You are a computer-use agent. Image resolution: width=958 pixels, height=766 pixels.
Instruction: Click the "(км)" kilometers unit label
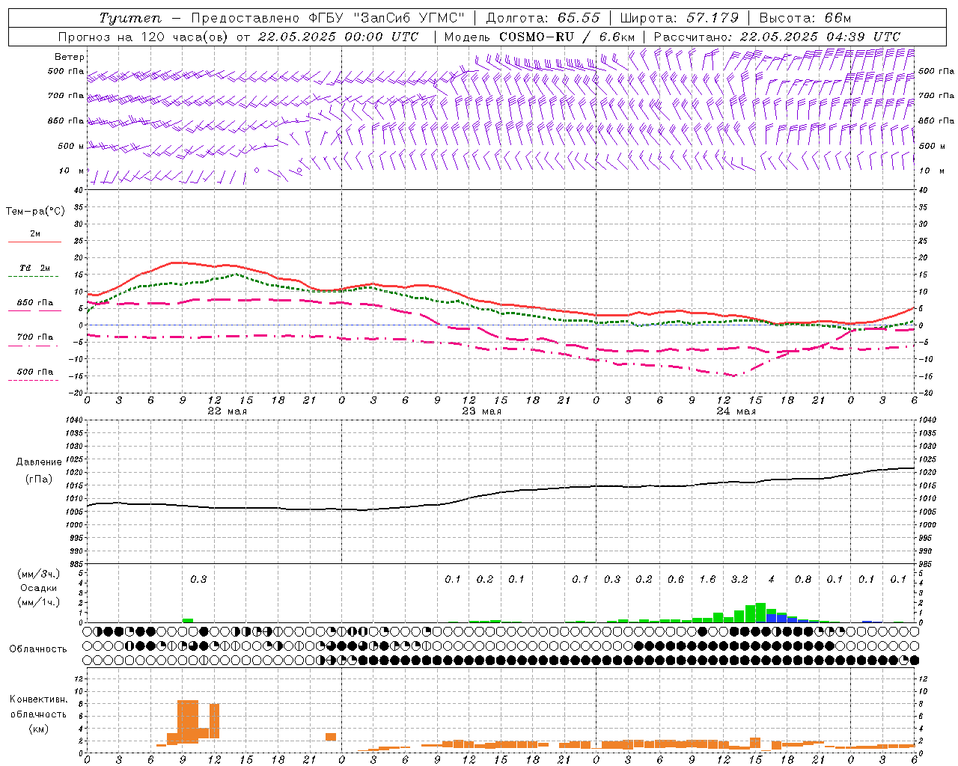point(38,728)
